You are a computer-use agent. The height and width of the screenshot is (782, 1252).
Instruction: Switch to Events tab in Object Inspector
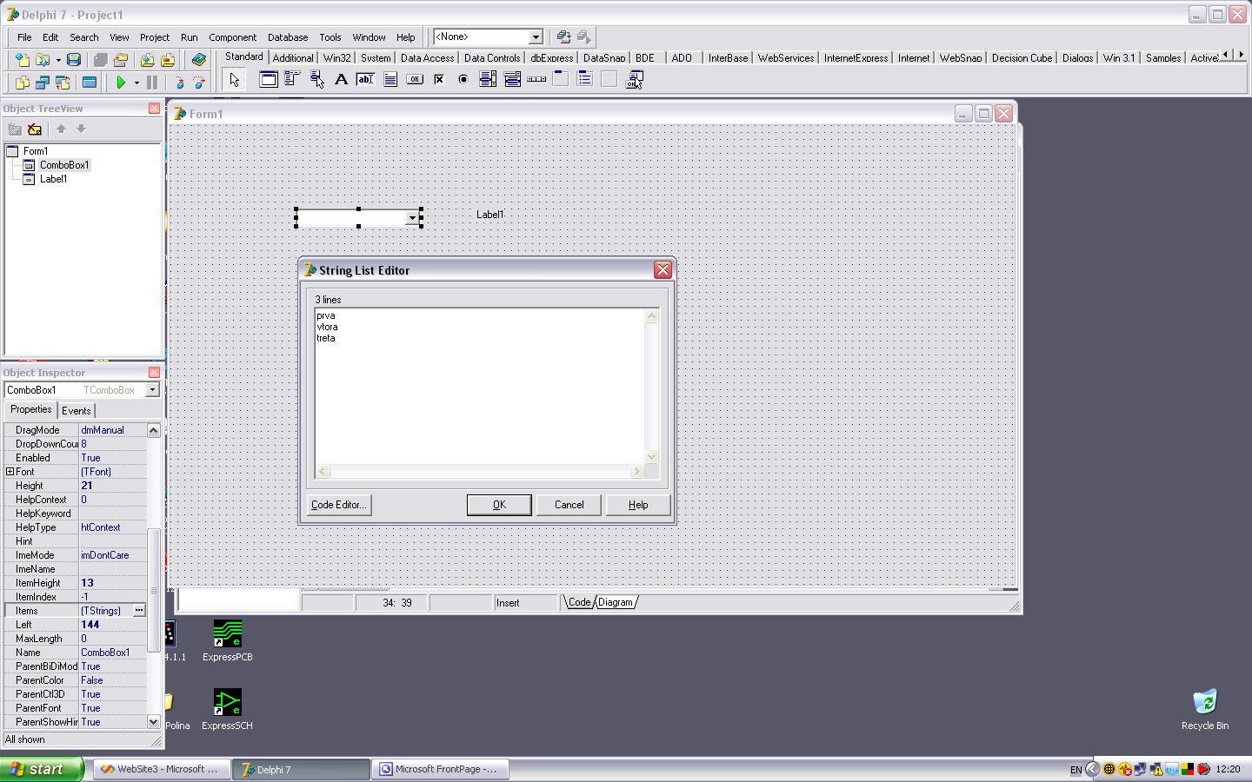77,411
